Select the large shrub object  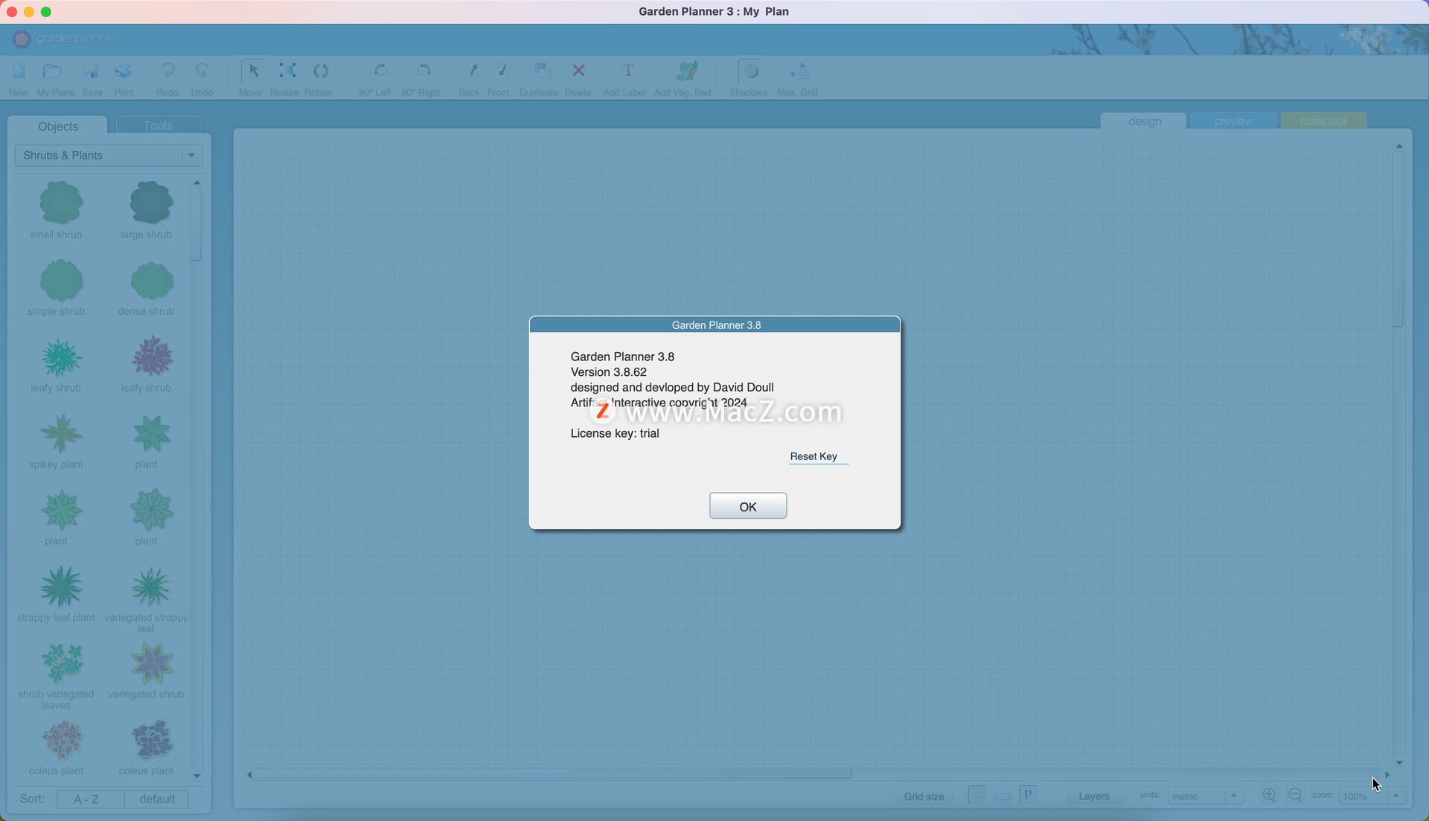point(150,203)
